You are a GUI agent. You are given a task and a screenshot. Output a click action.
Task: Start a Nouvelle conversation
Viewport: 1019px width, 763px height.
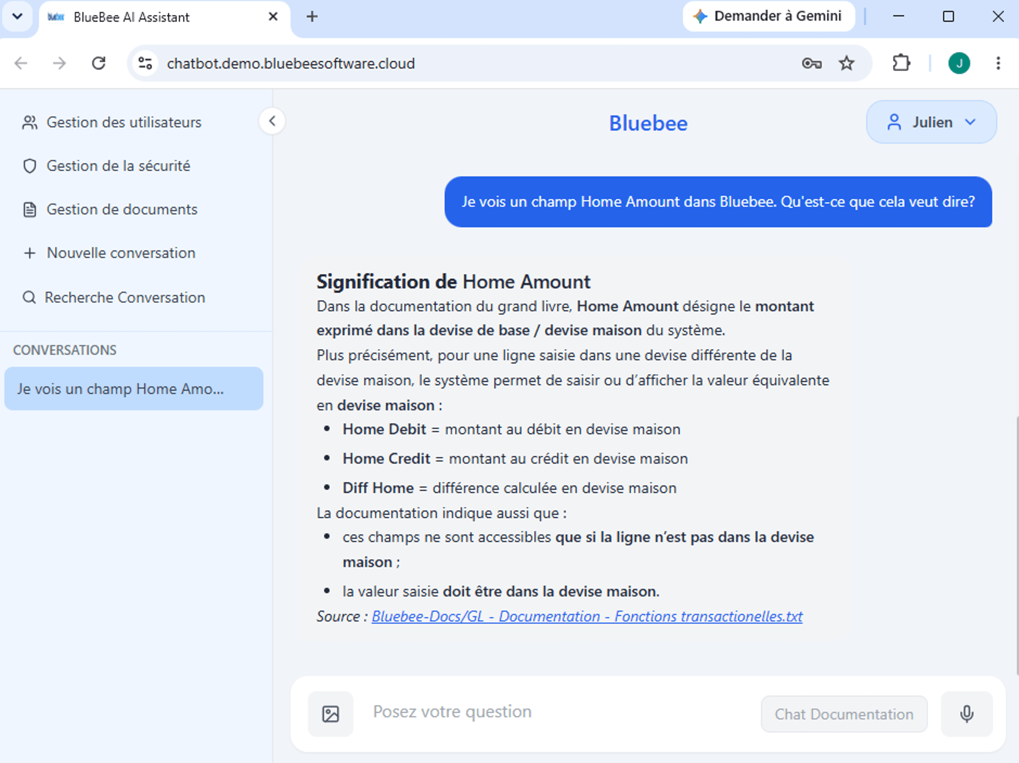coord(109,253)
